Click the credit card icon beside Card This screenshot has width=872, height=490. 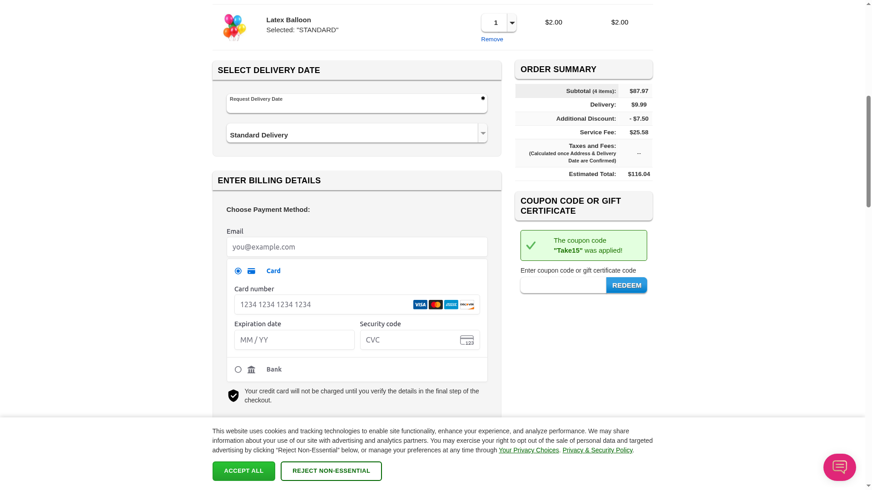point(251,271)
